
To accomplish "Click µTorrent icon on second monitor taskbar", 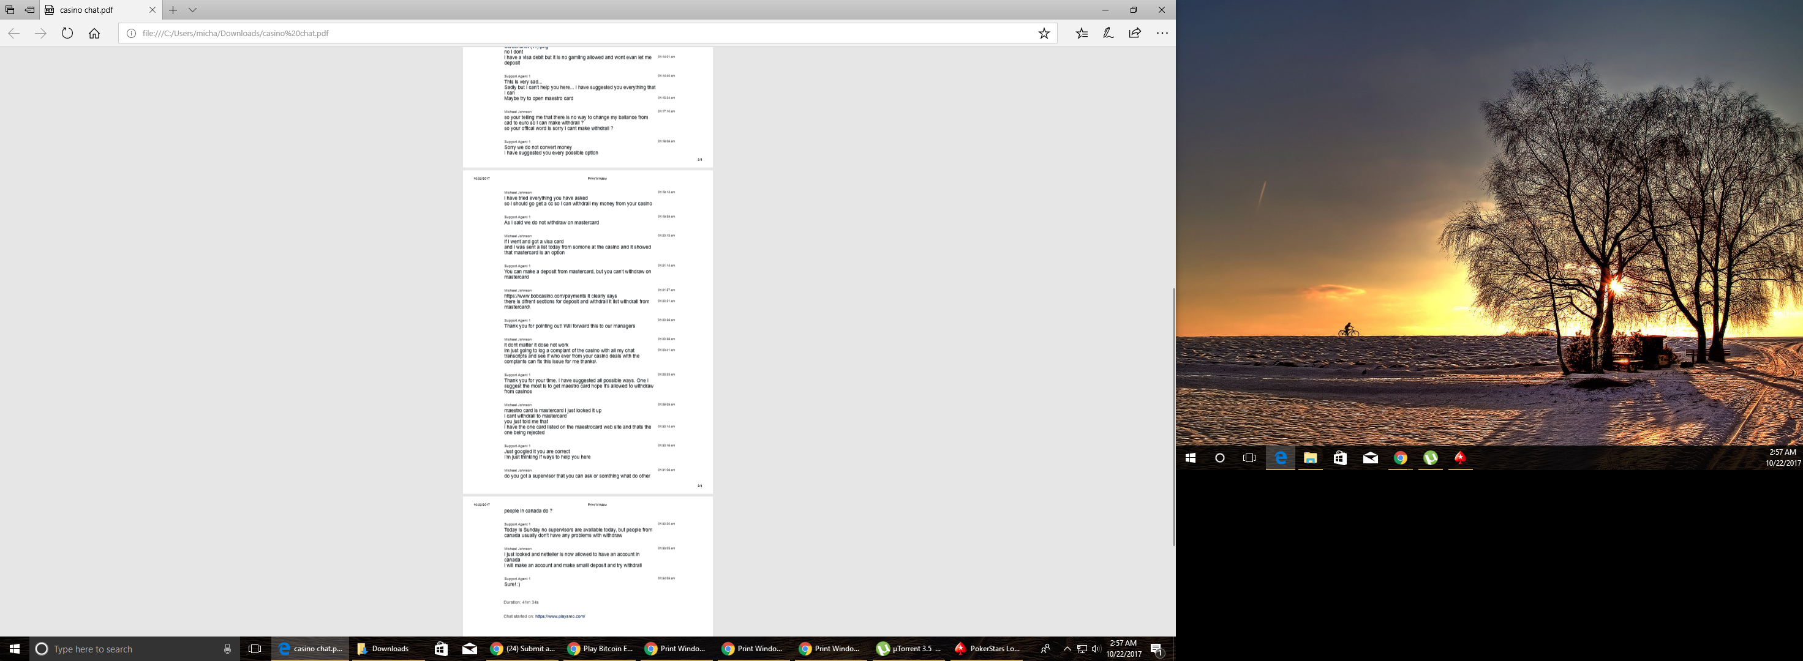I will click(1431, 457).
